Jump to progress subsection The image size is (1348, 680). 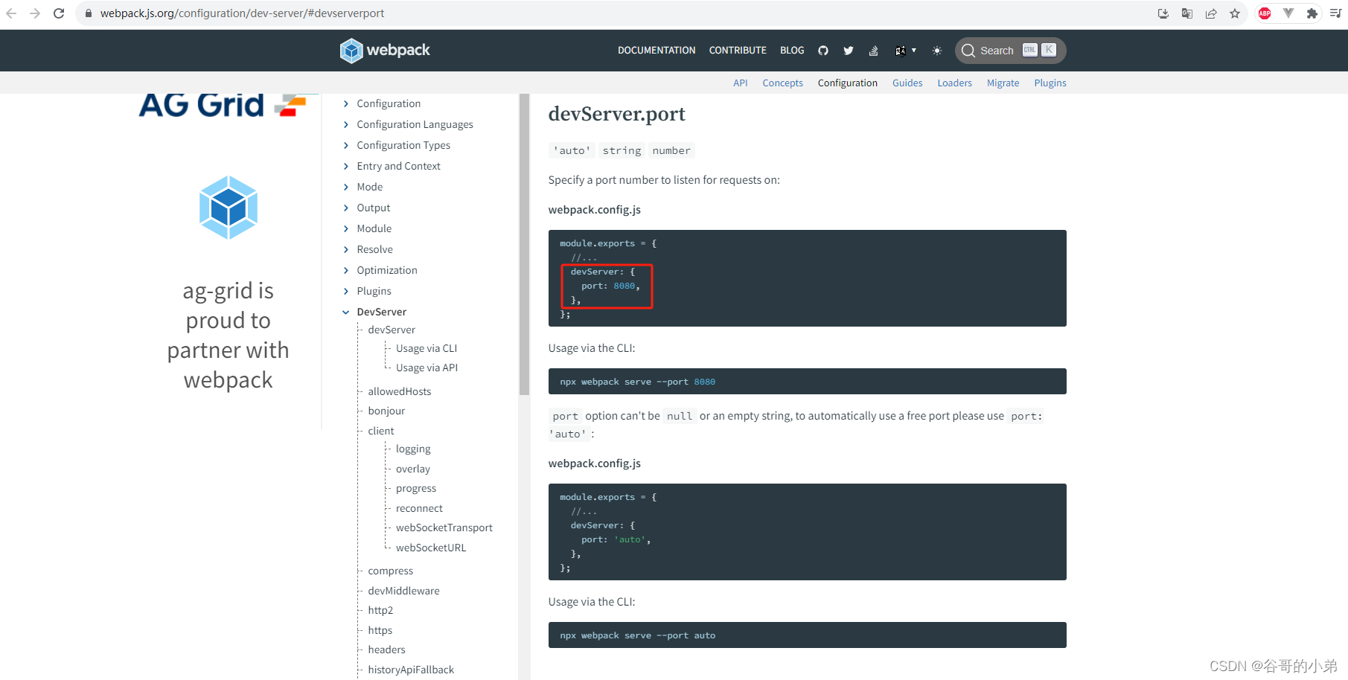(x=415, y=488)
